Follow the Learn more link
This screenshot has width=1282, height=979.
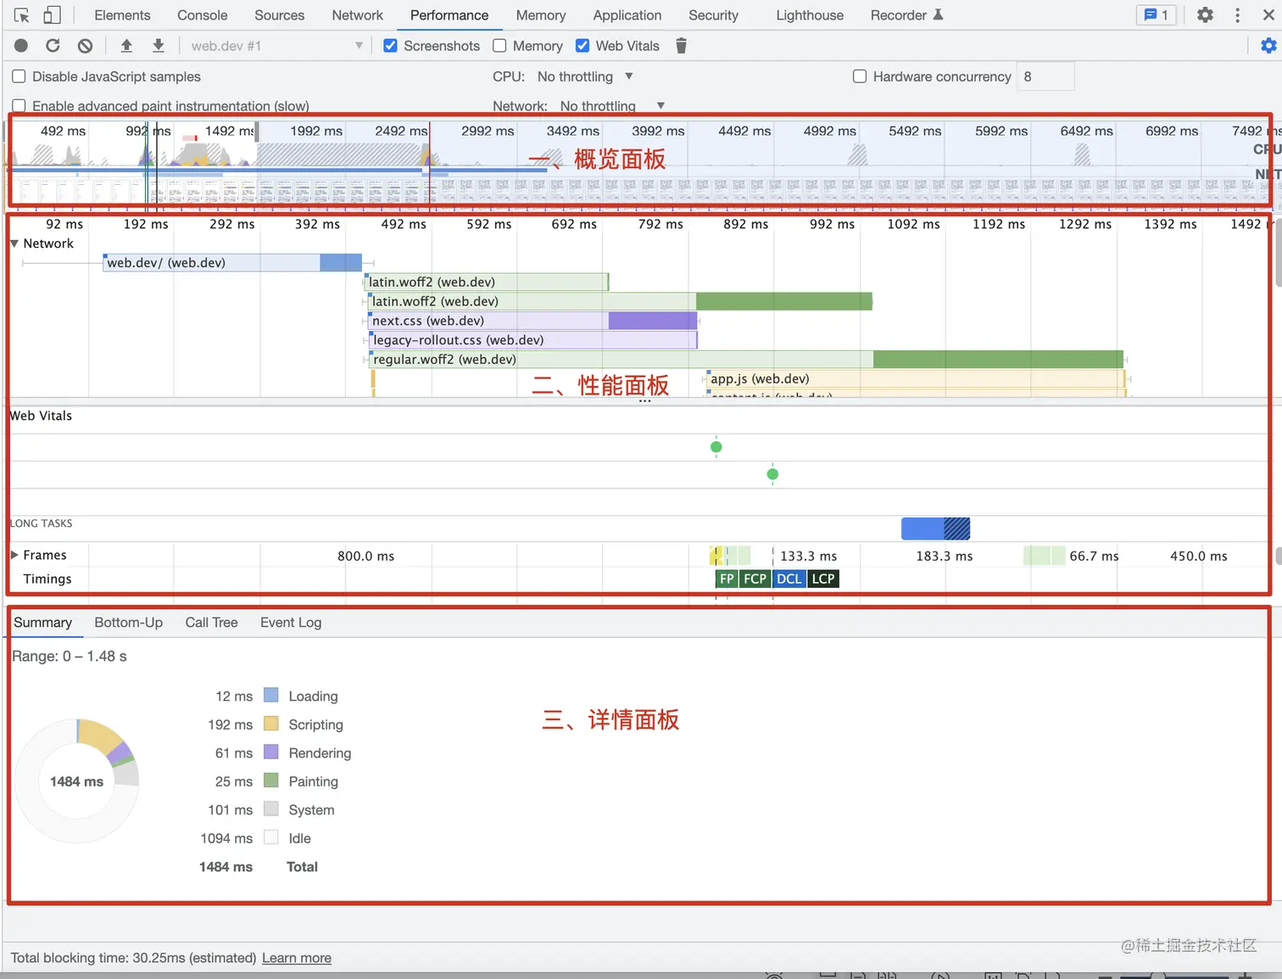297,958
